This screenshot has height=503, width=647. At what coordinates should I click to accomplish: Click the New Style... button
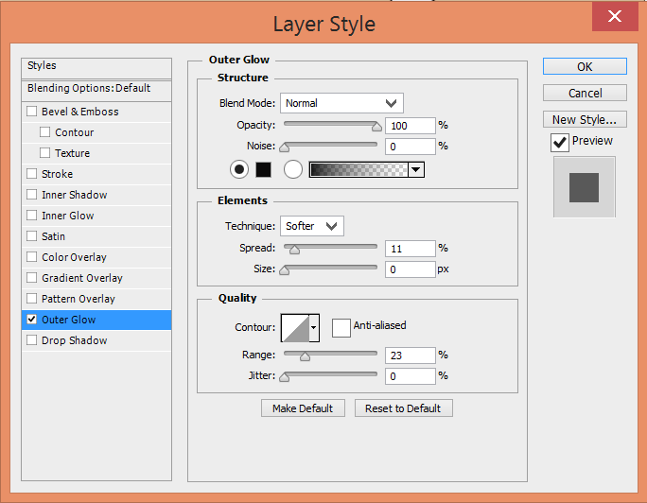coord(585,119)
